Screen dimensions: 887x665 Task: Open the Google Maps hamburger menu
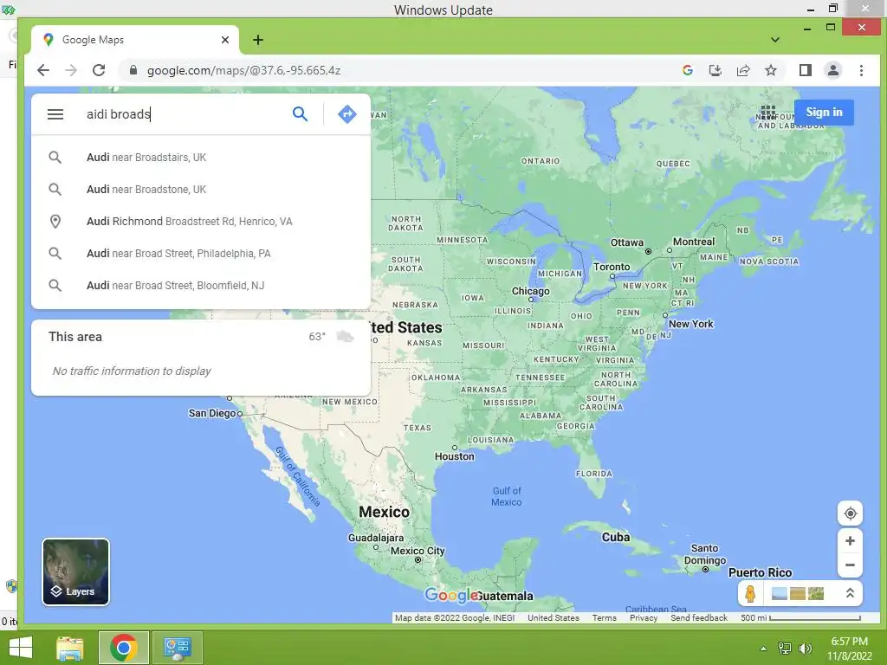[55, 114]
